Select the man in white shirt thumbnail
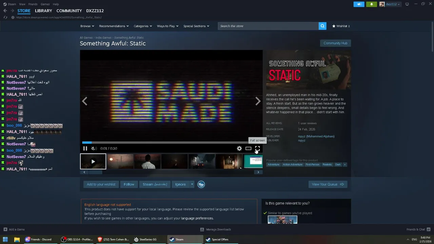Viewport: 434px width, 244px height. point(147,161)
